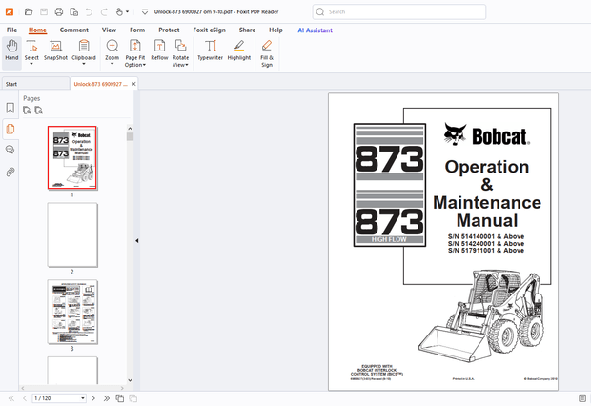Open the Comments side panel
This screenshot has width=591, height=406.
pyautogui.click(x=10, y=150)
